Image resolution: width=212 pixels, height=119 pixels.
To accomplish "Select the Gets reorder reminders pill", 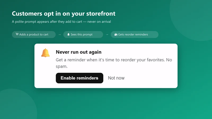I will (135, 34).
